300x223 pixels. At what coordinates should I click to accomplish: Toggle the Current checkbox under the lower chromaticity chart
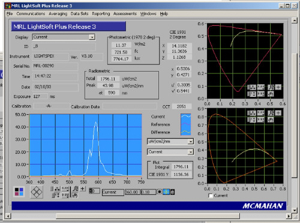point(211,195)
